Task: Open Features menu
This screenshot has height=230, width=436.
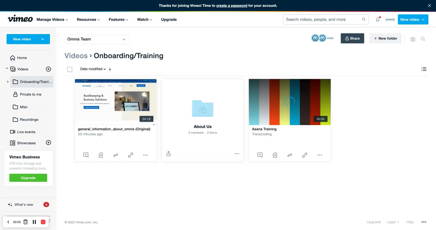Action: [x=118, y=19]
